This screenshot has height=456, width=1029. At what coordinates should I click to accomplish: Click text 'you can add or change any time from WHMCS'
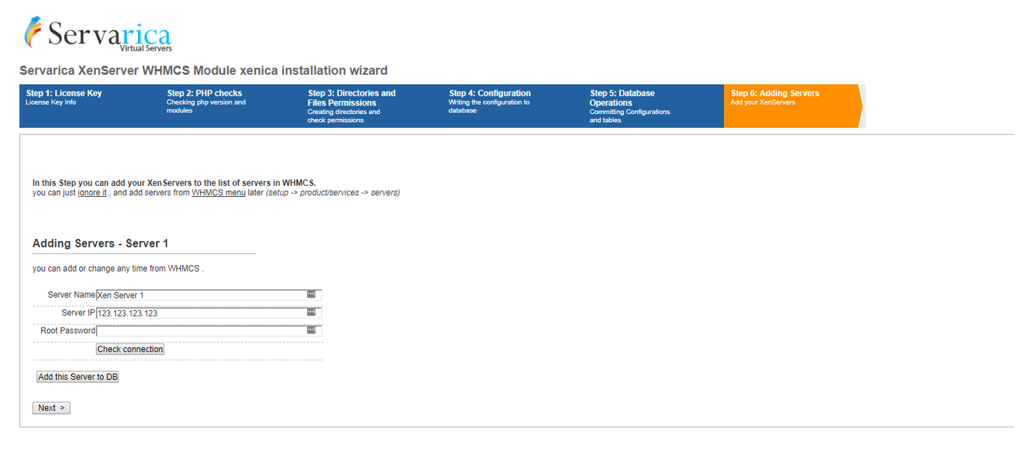118,269
